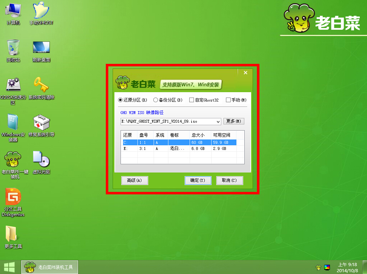The width and height of the screenshot is (367, 274).
Task: Launch the 修复系统引导 first-aid icon
Action: [x=41, y=126]
